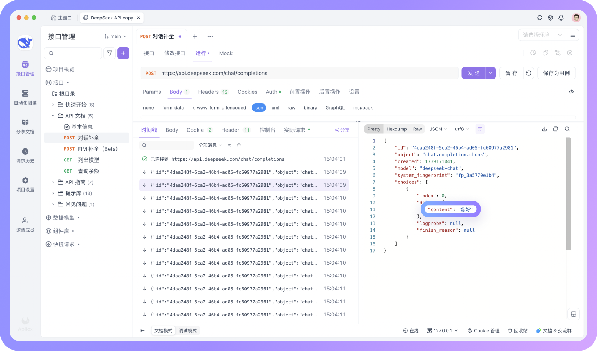Viewport: 597px width, 351px height.
Task: Open the JSON format dropdown
Action: (438, 129)
